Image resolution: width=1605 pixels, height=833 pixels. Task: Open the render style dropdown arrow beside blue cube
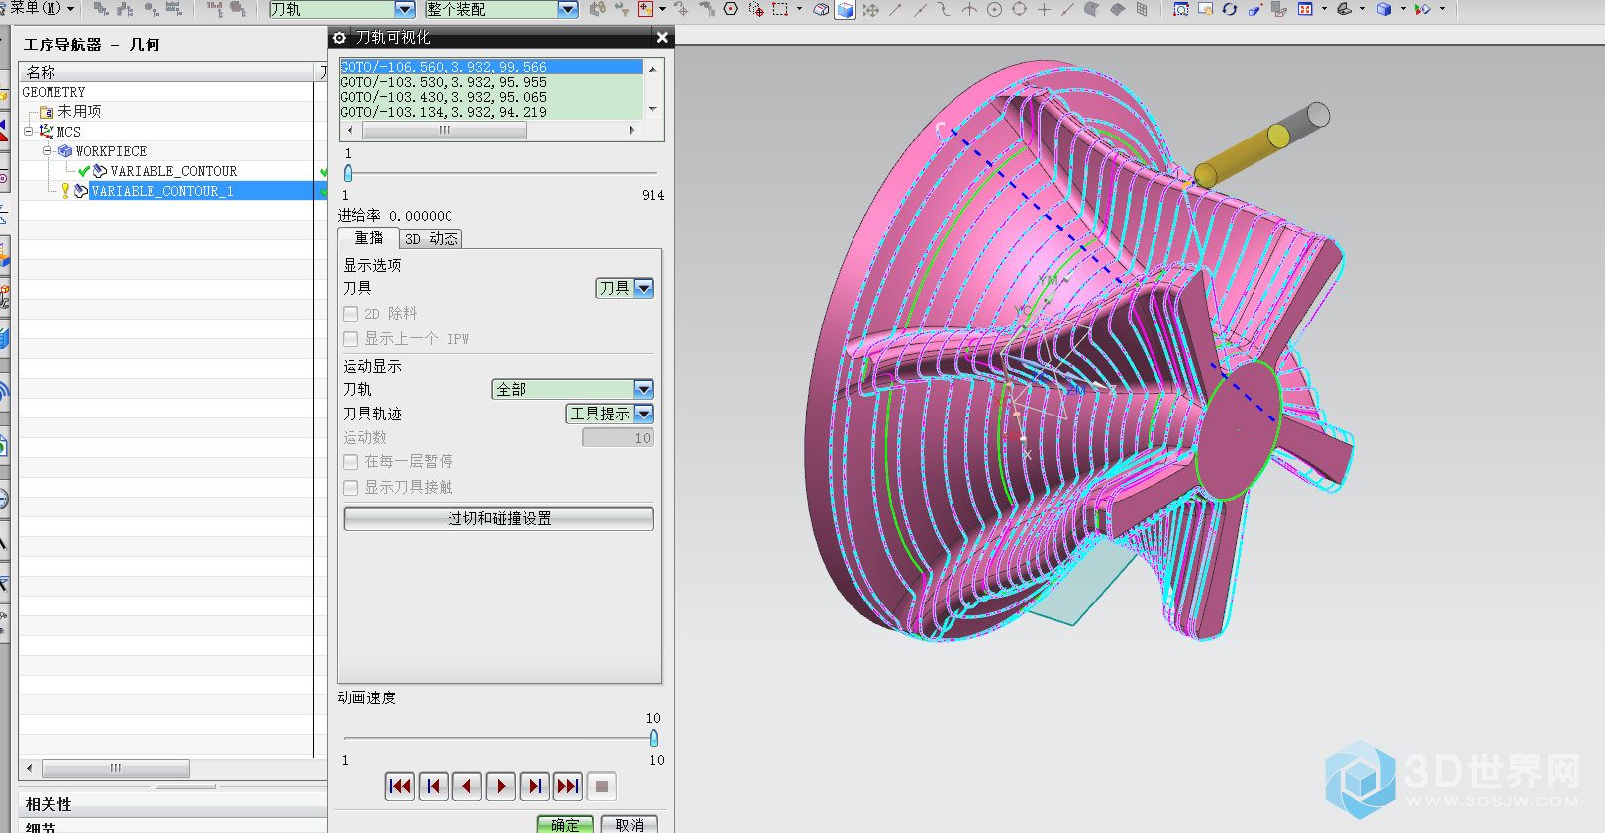click(x=1403, y=10)
